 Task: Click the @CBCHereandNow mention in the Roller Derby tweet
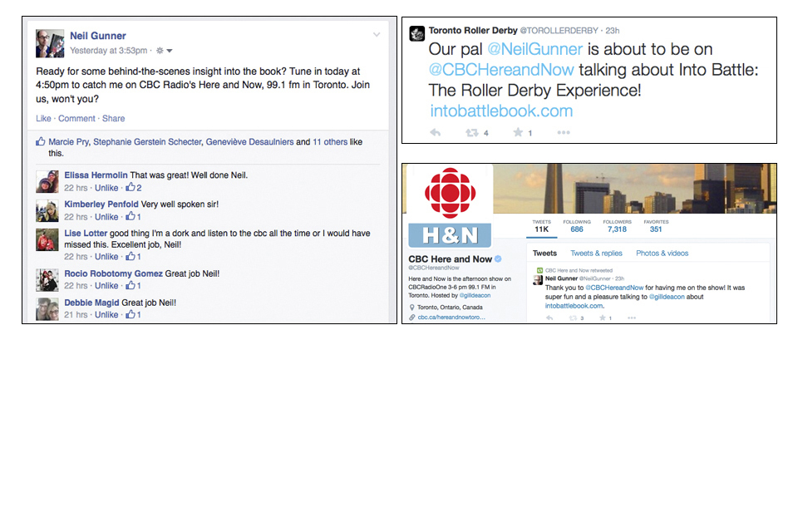pos(501,70)
